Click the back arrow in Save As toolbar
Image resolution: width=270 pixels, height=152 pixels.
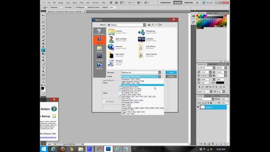(x=149, y=25)
